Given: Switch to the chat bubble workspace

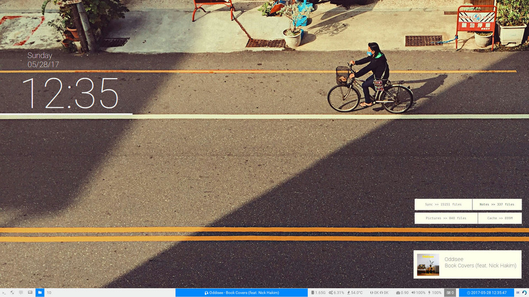Looking at the screenshot, I should pos(21,292).
